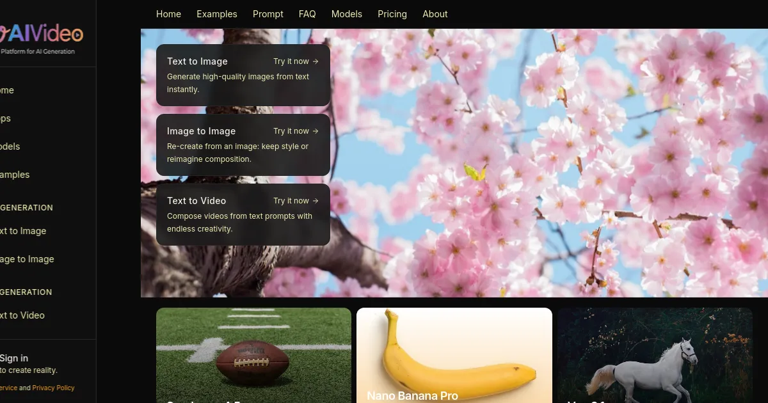768x403 pixels.
Task: Open the Prompt page from top navigation
Action: click(268, 14)
